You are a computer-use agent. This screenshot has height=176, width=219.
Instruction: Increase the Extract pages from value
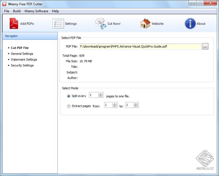115,104
